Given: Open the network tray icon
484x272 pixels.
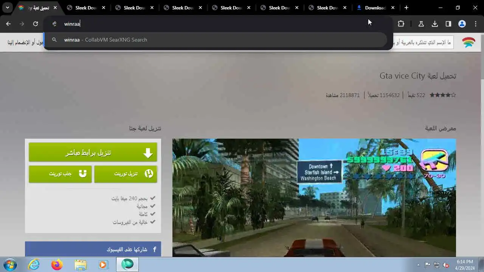Looking at the screenshot, I should tap(437, 265).
